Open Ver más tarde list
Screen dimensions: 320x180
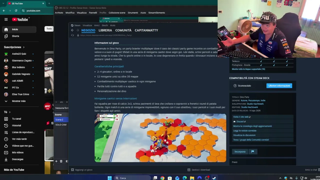coord(19,139)
